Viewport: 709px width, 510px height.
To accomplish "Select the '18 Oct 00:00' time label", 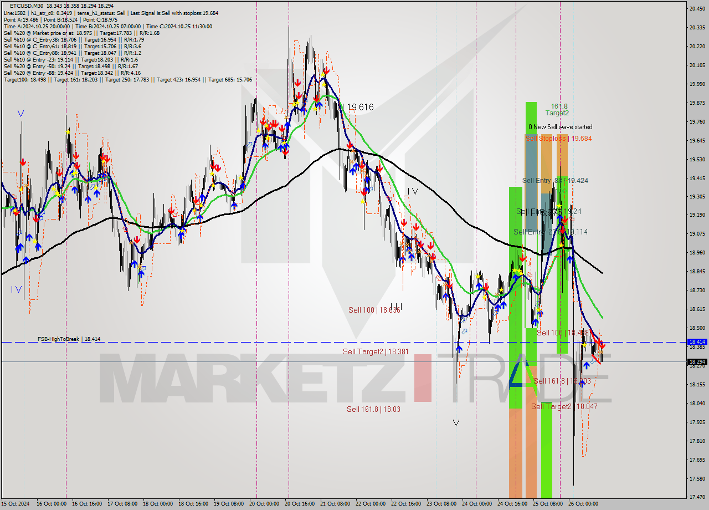I will 157,504.
